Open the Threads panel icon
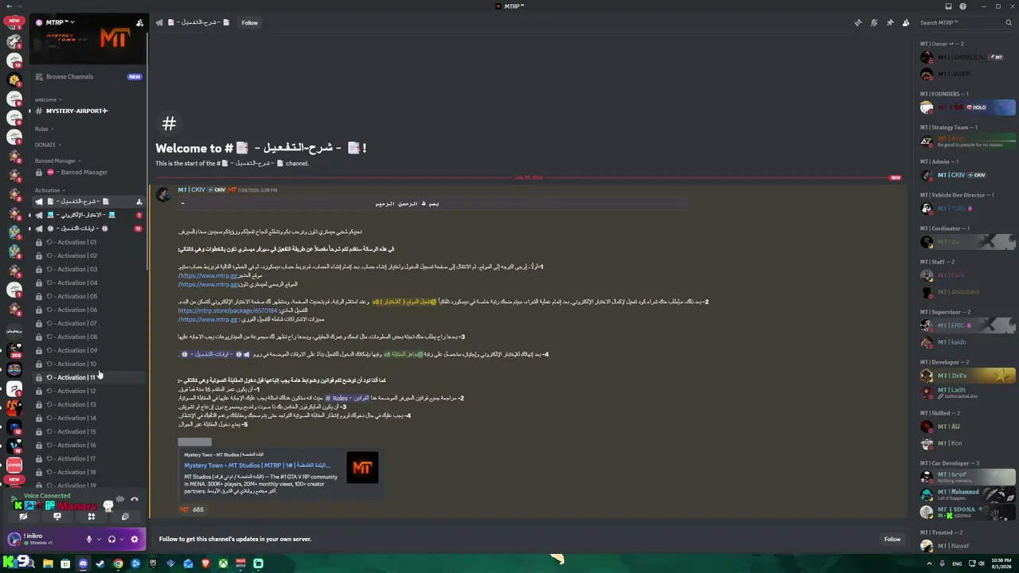The width and height of the screenshot is (1019, 573). pos(857,23)
